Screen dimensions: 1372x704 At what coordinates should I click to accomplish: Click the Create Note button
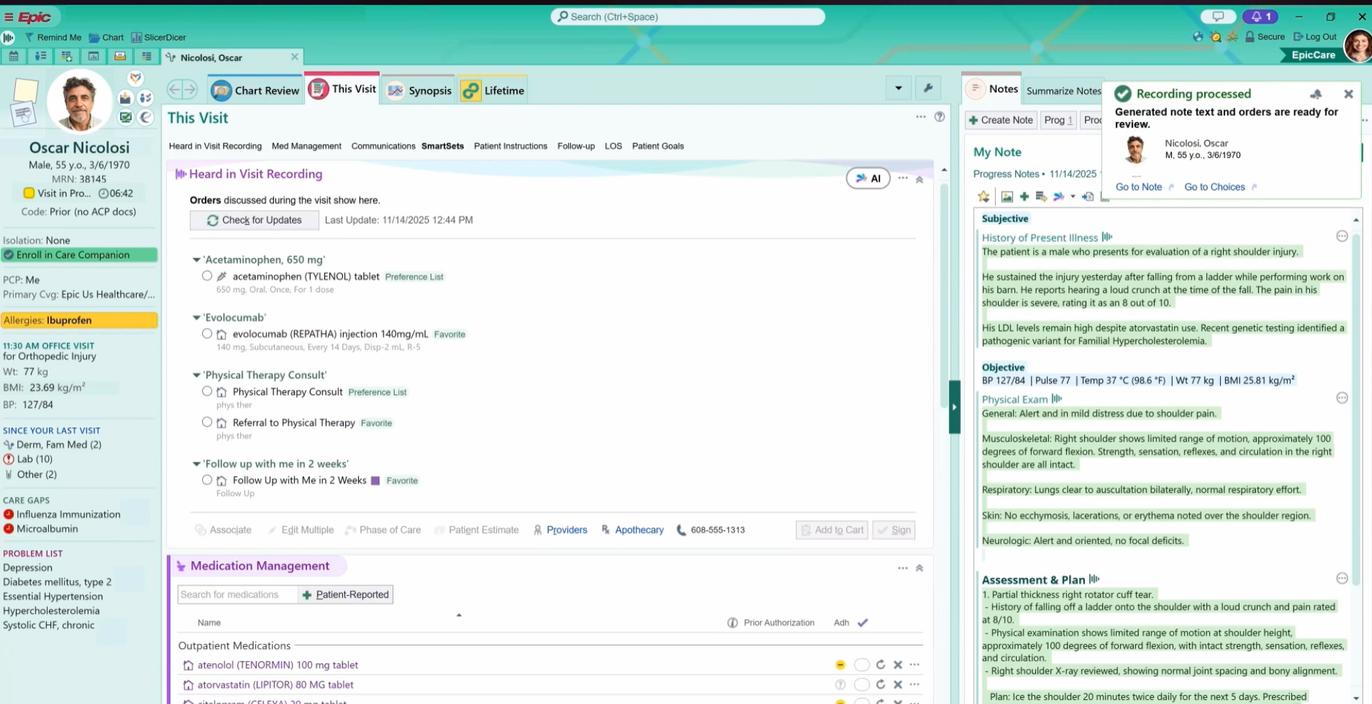point(1001,120)
